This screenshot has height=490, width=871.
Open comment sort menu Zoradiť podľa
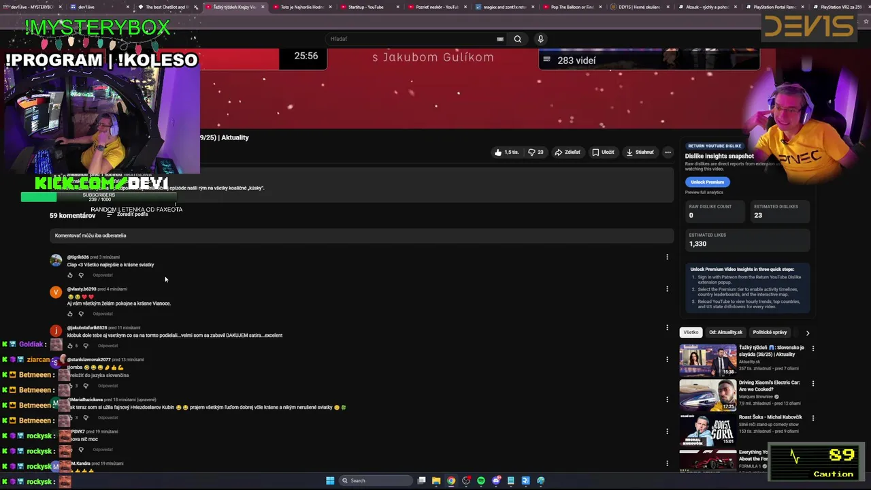point(127,214)
